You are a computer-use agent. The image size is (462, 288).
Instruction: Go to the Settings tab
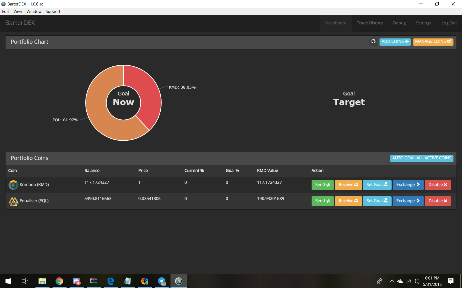pyautogui.click(x=424, y=23)
